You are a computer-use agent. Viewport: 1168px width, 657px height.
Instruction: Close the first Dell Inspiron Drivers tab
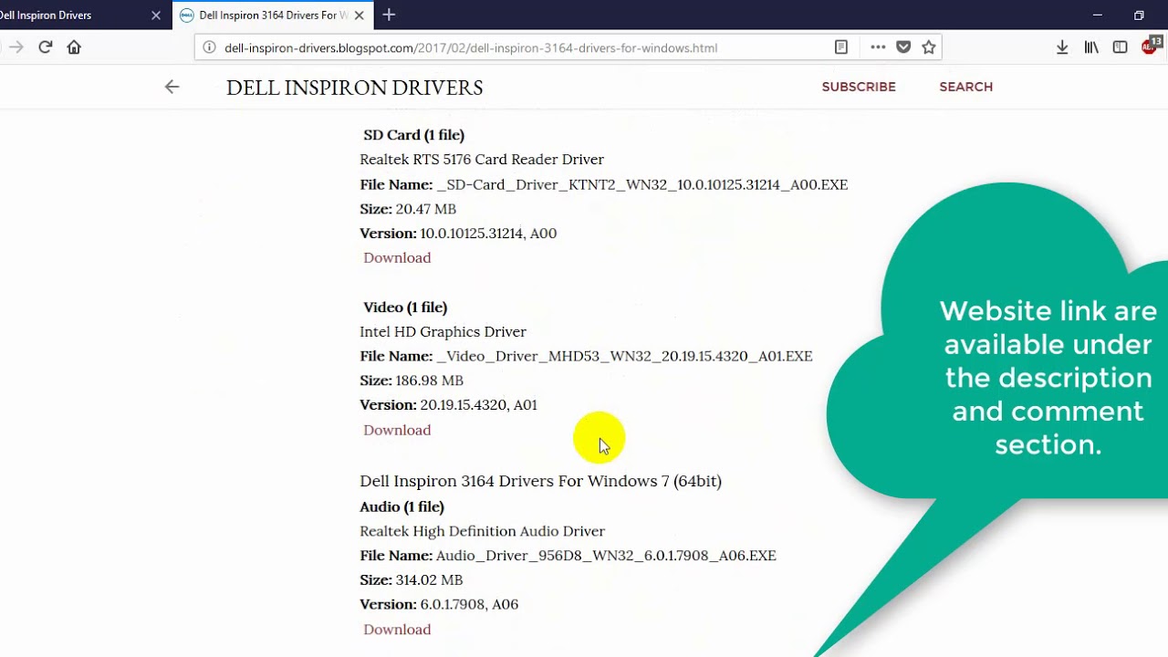(156, 16)
